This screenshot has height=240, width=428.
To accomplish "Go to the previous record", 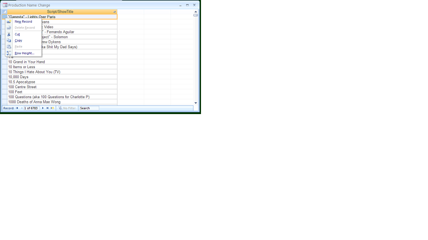I will coord(22,108).
